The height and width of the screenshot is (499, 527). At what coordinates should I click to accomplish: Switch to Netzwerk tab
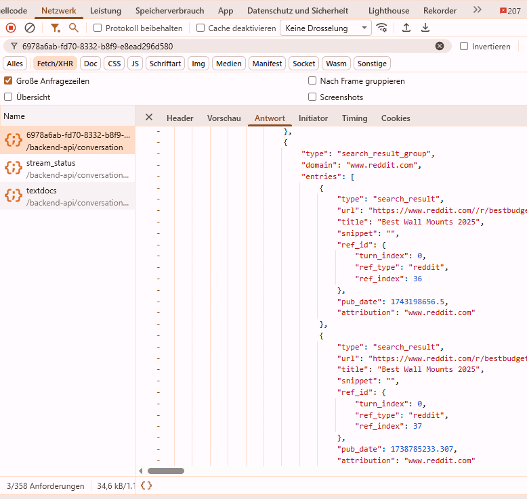coord(59,11)
